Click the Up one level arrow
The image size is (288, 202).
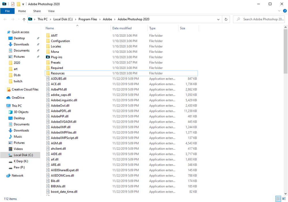[24, 19]
